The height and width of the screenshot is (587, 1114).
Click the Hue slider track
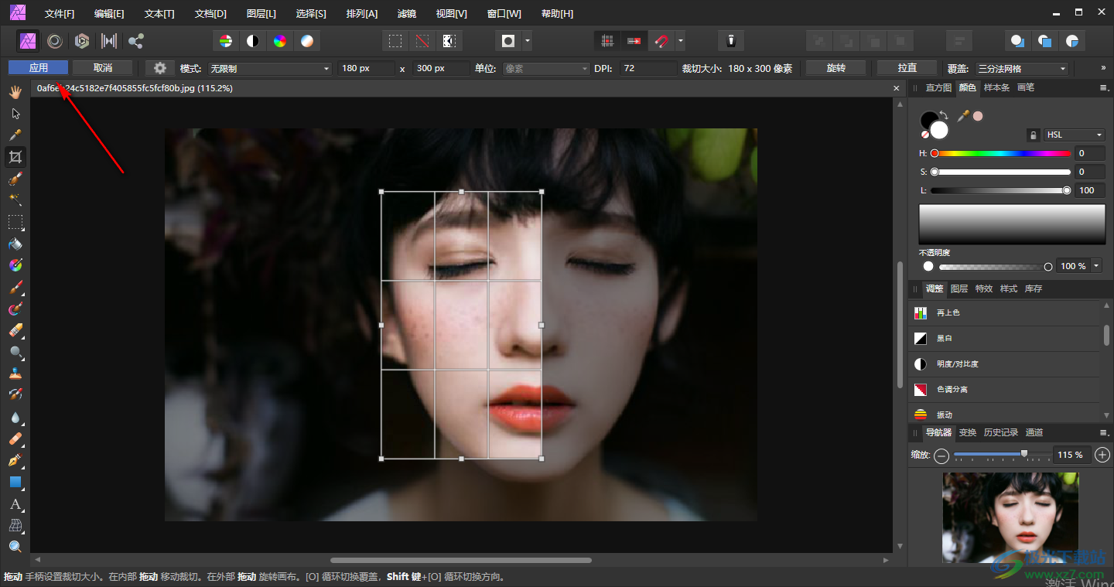[x=1003, y=154]
